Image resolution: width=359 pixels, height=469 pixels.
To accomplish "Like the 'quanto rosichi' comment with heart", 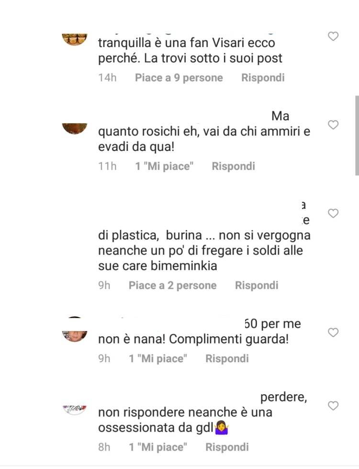I will [333, 125].
